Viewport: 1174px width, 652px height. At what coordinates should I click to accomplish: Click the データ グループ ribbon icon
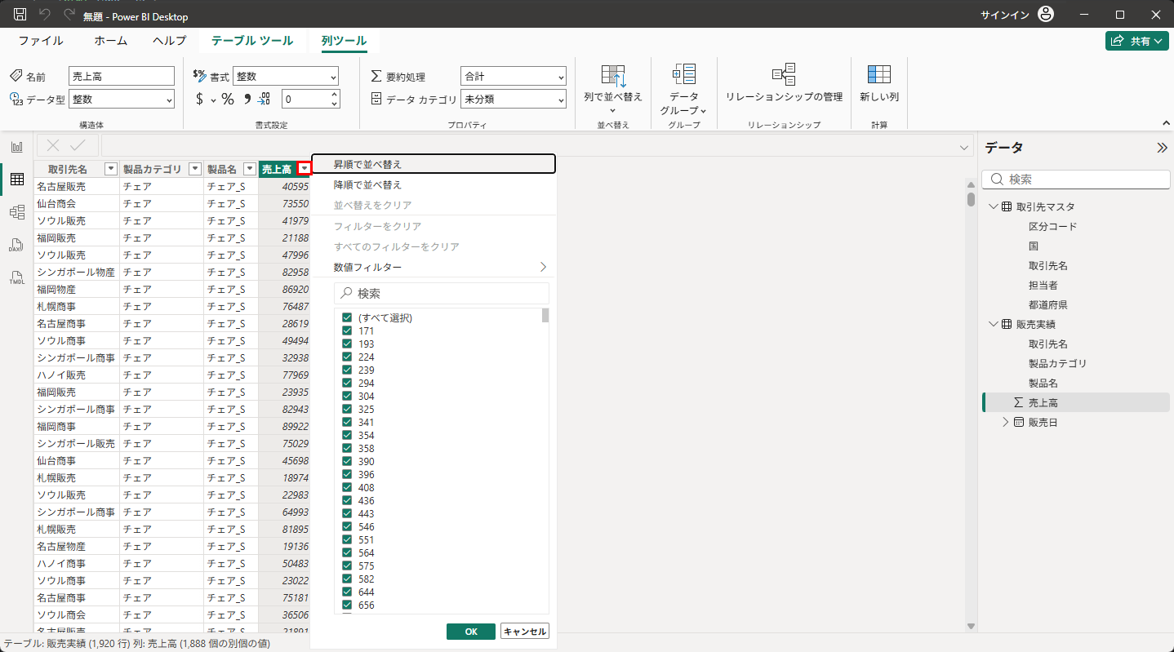pos(683,74)
